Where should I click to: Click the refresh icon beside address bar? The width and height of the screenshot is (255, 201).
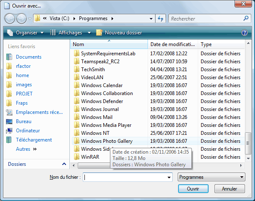click(161, 19)
